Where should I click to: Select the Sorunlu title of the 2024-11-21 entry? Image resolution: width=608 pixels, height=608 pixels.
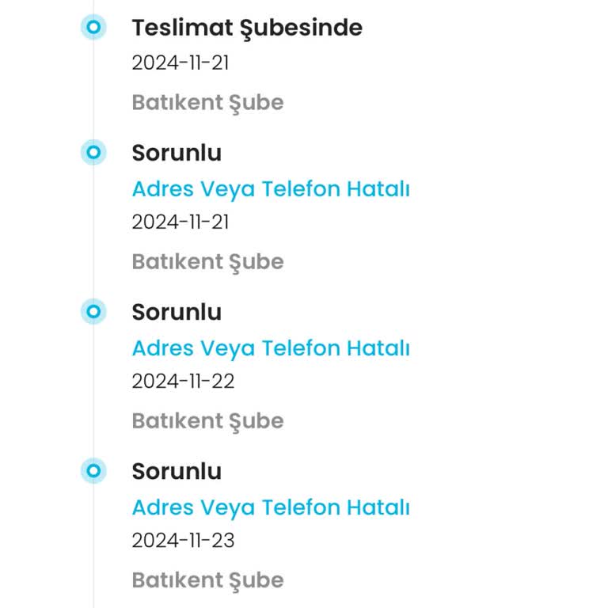[177, 153]
